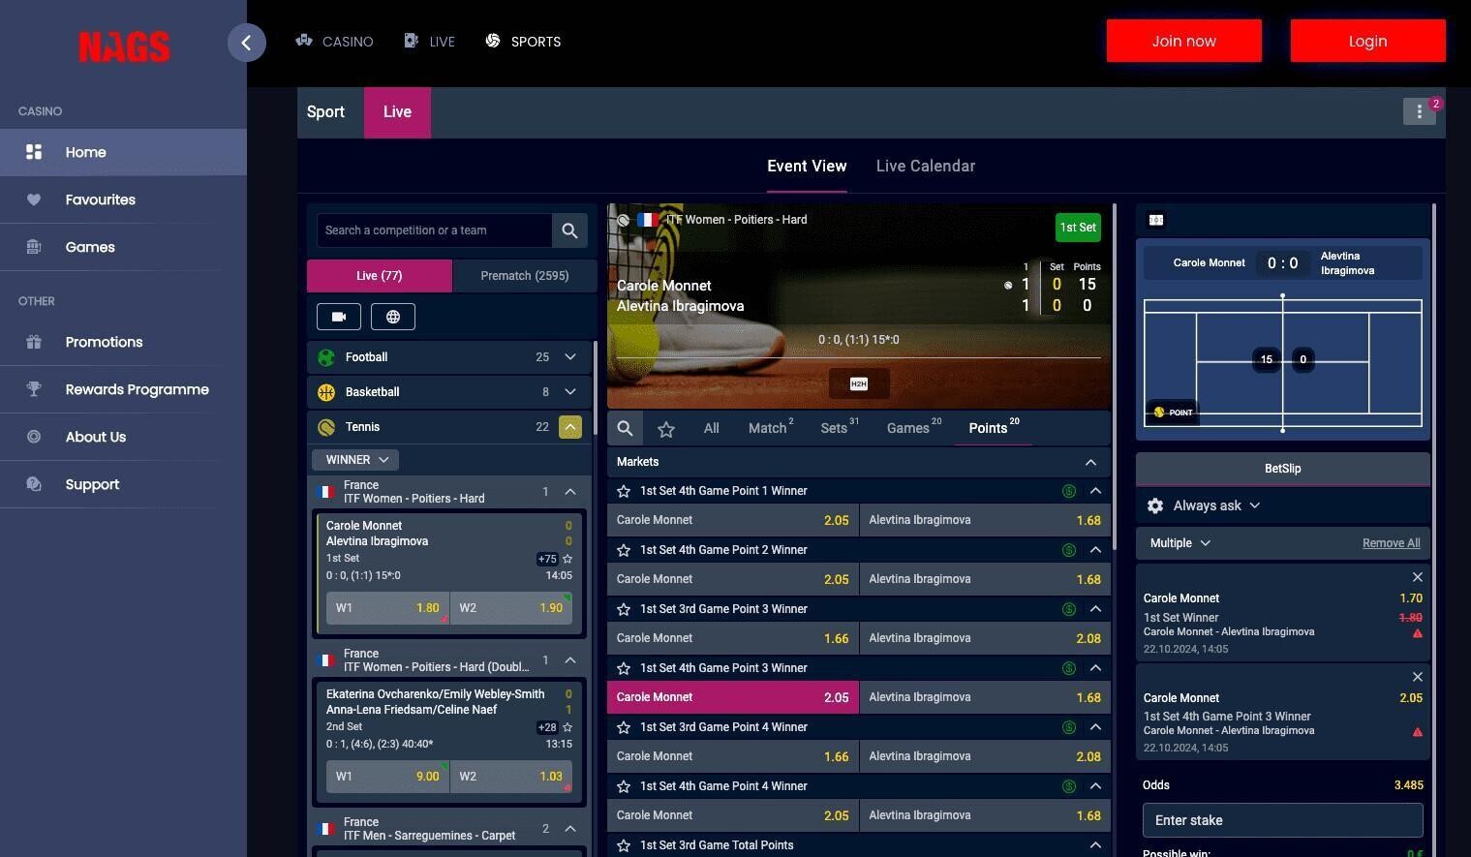1471x857 pixels.
Task: Click the Football sport icon
Action: pos(326,357)
